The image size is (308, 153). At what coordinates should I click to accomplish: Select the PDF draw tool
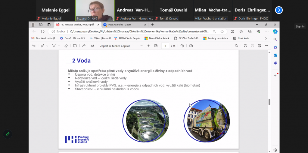tap(54, 46)
